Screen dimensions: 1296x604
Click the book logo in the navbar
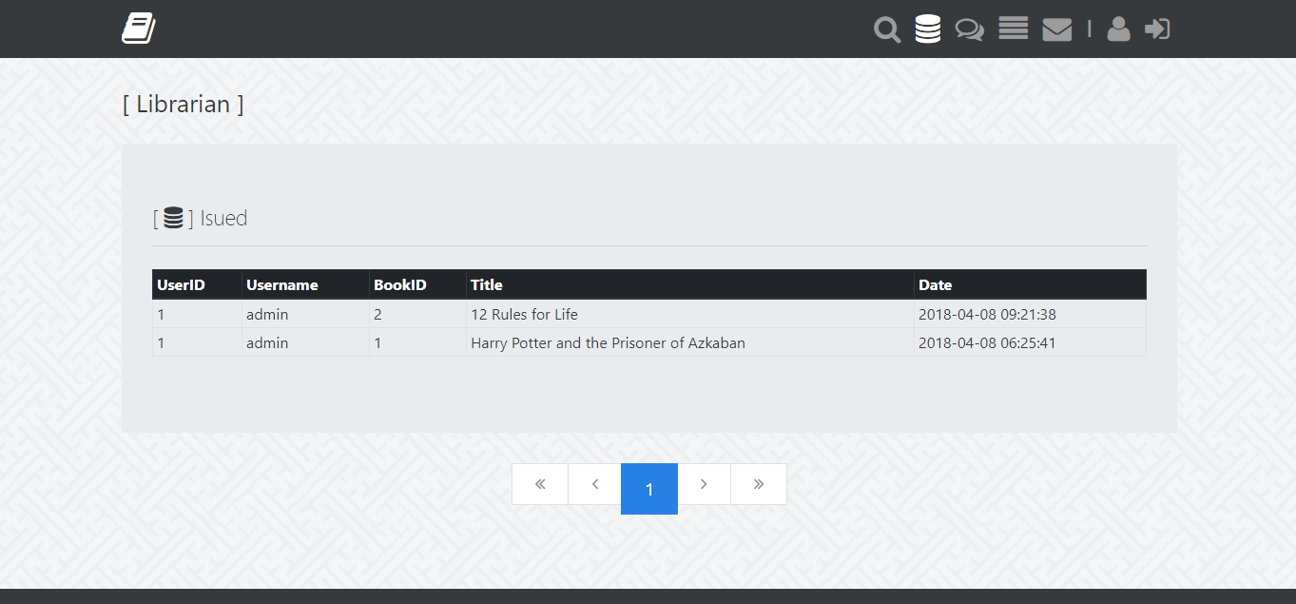(x=138, y=29)
